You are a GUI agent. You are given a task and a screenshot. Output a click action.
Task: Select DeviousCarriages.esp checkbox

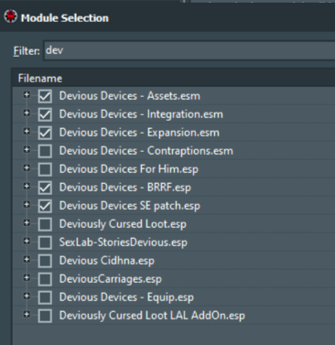click(45, 279)
